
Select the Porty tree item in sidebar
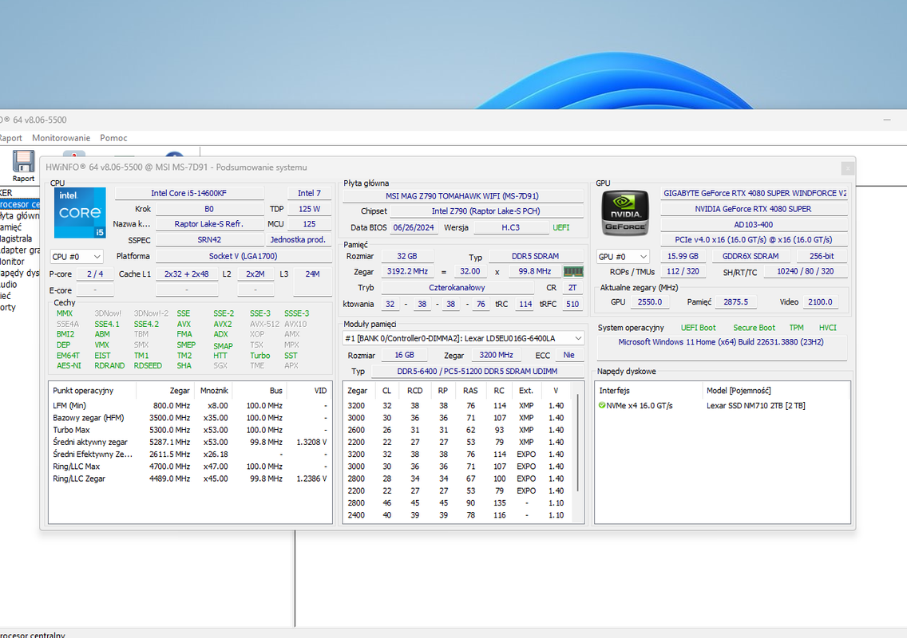pos(8,307)
